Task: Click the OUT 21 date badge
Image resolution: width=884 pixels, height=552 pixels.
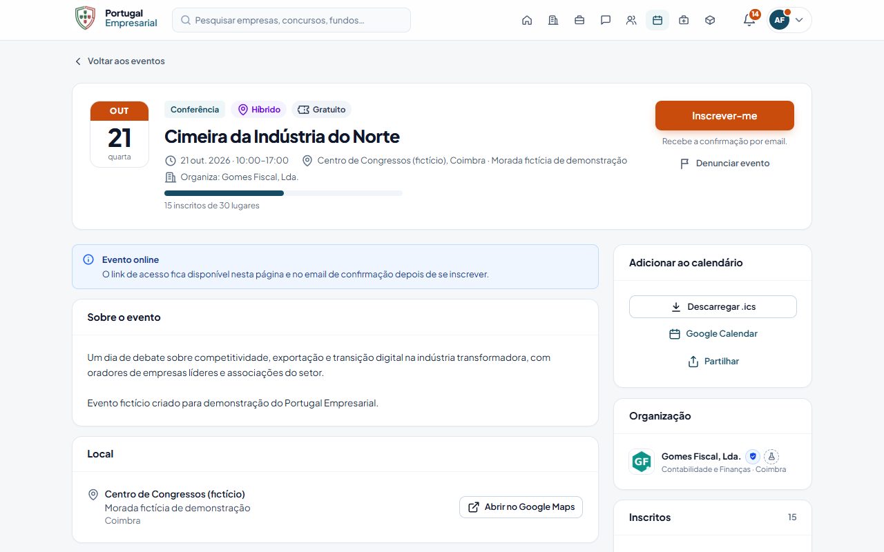Action: [119, 135]
